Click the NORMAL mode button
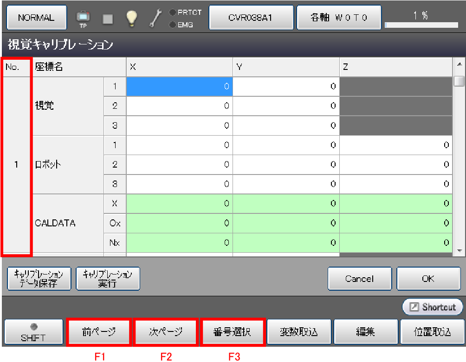 (36, 18)
